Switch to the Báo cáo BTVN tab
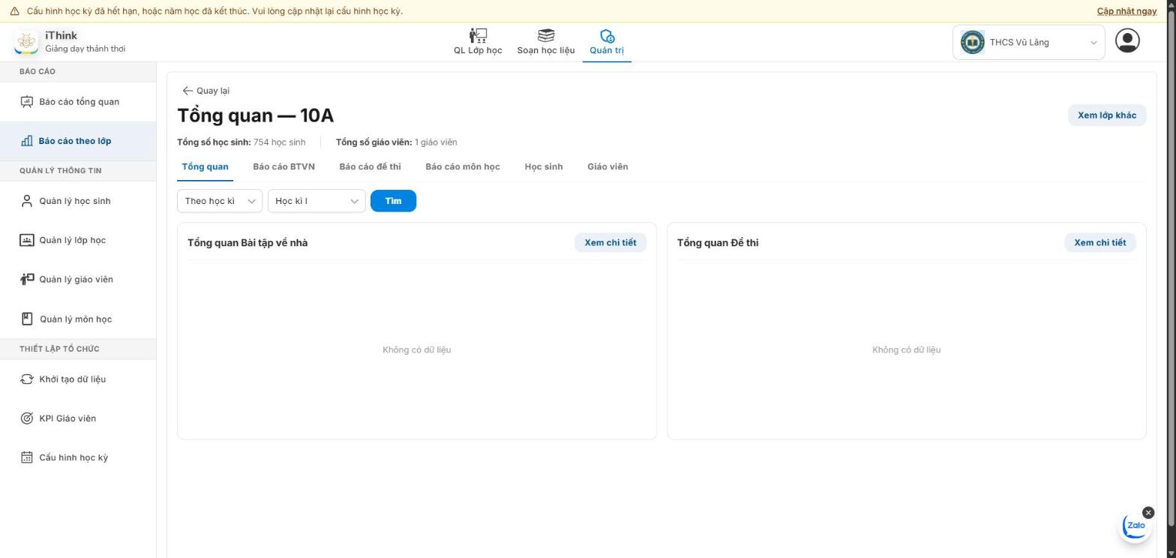This screenshot has height=558, width=1176. pyautogui.click(x=283, y=166)
